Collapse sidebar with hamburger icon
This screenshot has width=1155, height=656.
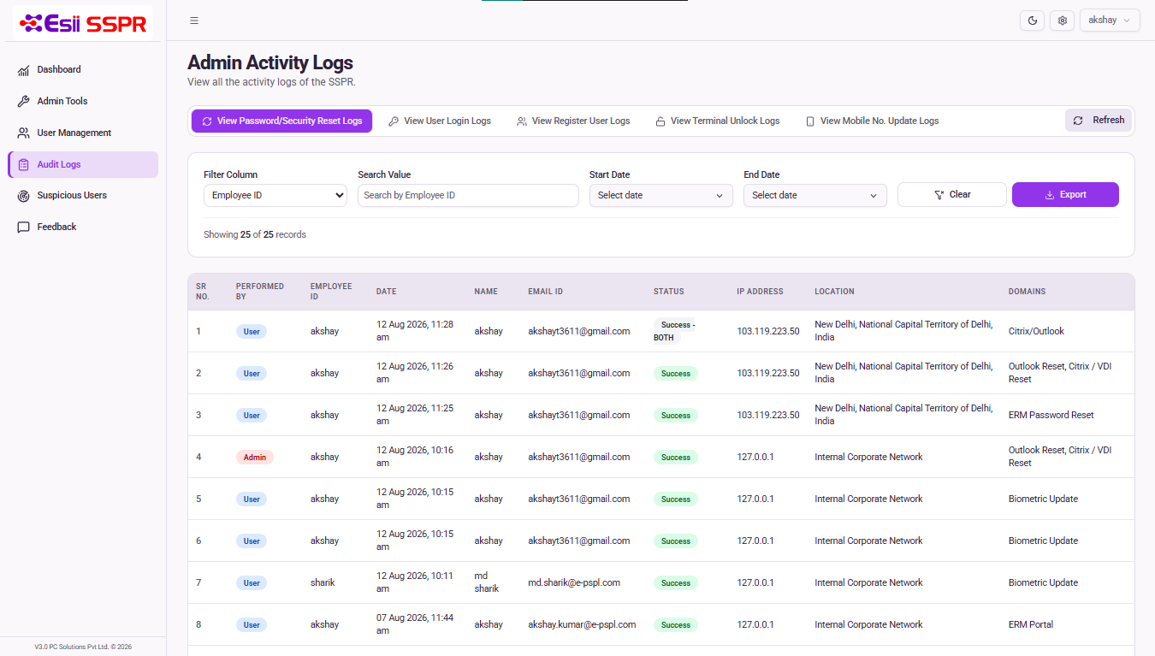[194, 21]
